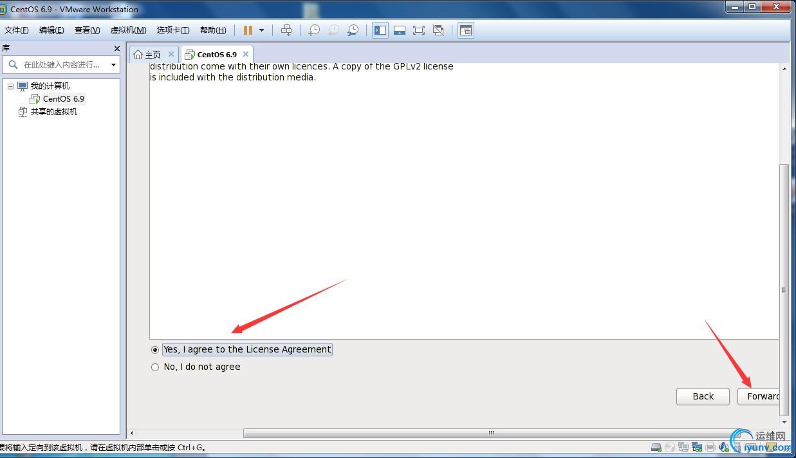Click the VM icon on the CentOS 6.9 tab

click(x=189, y=55)
